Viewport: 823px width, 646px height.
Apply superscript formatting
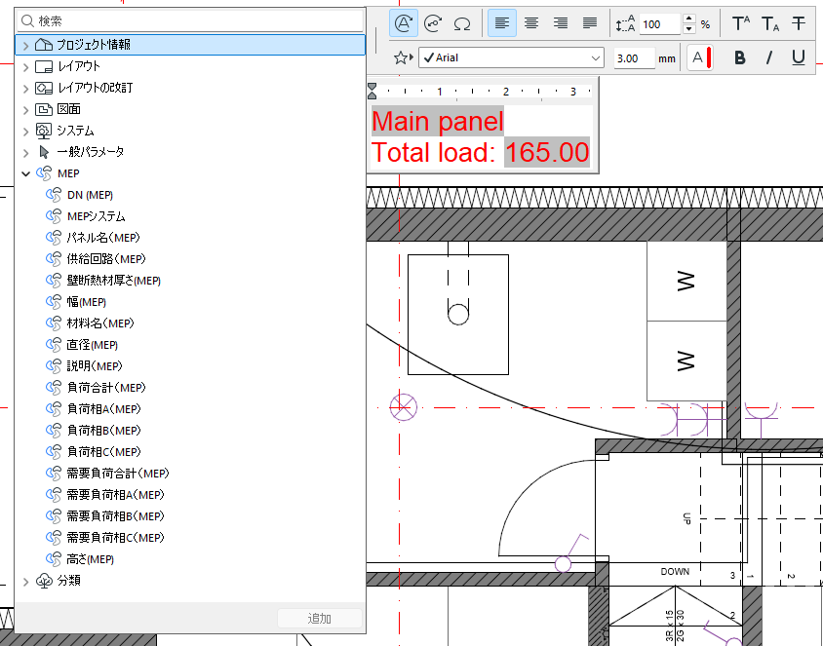(x=740, y=23)
